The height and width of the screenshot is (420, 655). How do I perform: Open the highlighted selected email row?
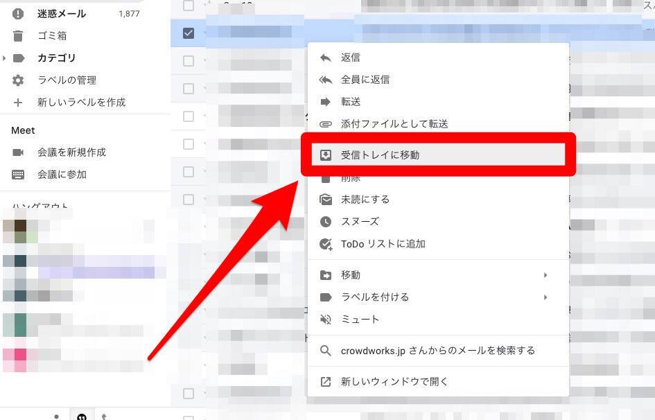pyautogui.click(x=412, y=33)
